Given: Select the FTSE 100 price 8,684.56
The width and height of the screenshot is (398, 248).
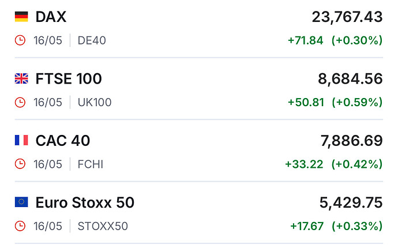Looking at the screenshot, I should [x=350, y=78].
